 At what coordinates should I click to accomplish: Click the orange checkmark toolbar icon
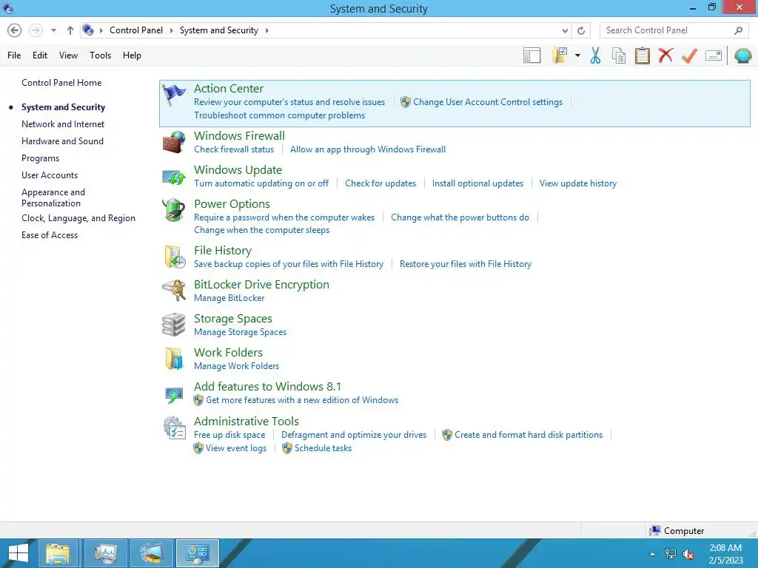pyautogui.click(x=689, y=55)
